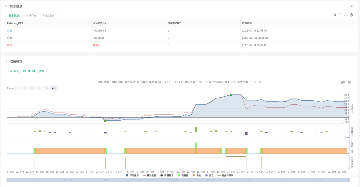Screen dimensions: 360x187
Task: Select the 24h zoom range button
Action: 46,88
